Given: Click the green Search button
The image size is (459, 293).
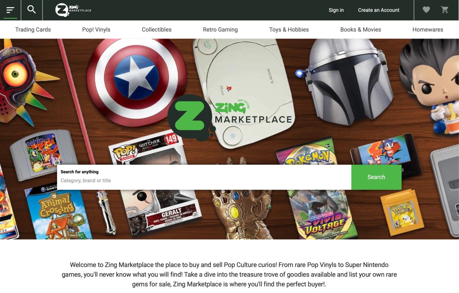Looking at the screenshot, I should (376, 177).
